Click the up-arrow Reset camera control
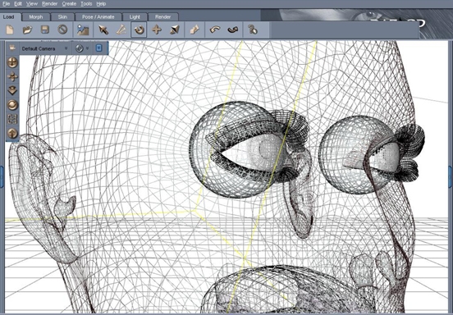 (12, 134)
